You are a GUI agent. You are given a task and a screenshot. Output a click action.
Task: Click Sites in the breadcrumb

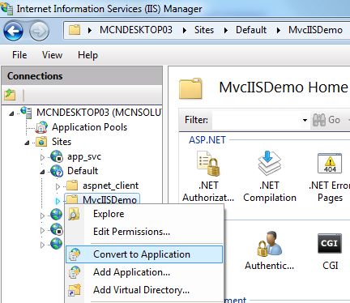pyautogui.click(x=204, y=30)
